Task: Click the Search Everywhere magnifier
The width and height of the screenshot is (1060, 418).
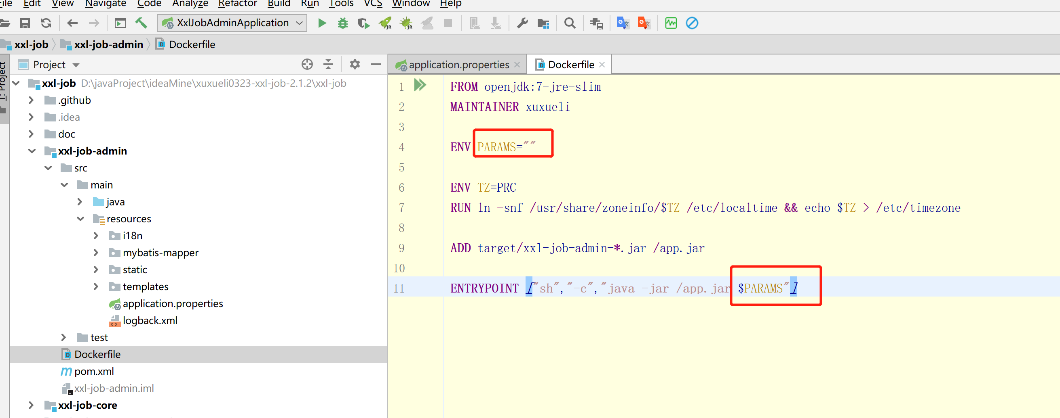Action: coord(570,23)
